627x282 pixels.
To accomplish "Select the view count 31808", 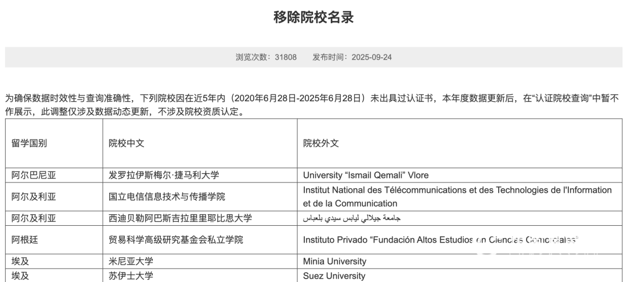I will (x=286, y=57).
